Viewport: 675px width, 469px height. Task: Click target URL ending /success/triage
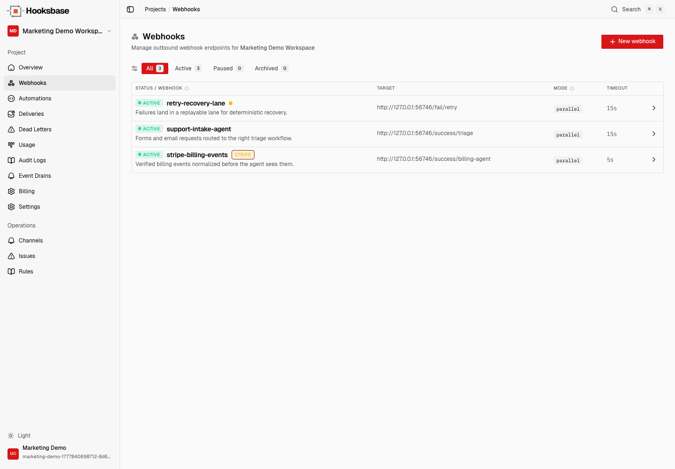click(x=425, y=133)
